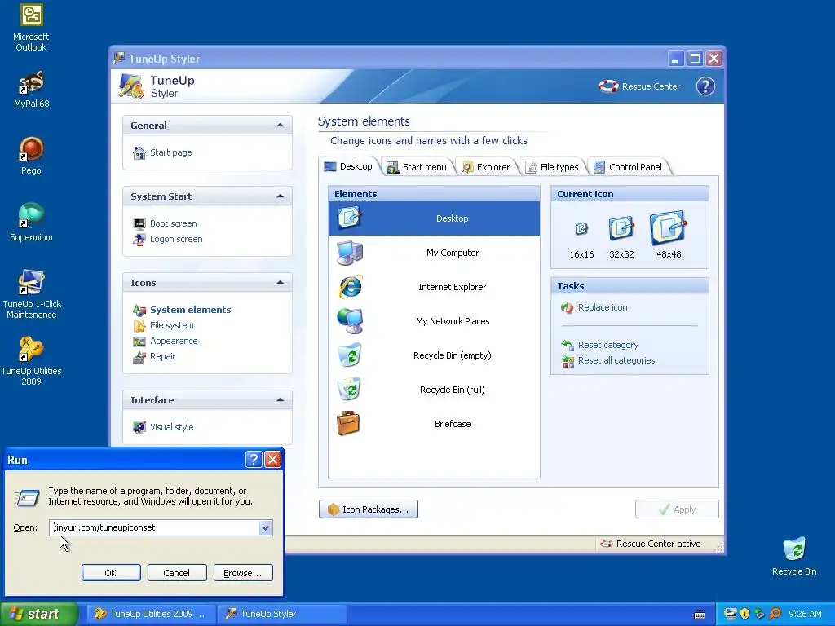Select the My Computer icon in Elements
The width and height of the screenshot is (835, 626).
350,253
